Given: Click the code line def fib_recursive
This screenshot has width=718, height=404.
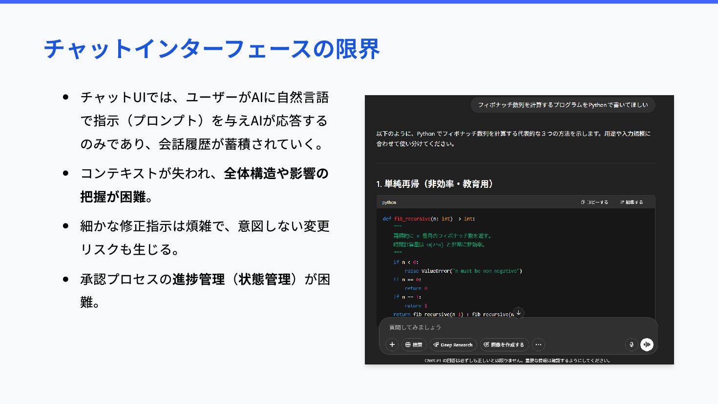Looking at the screenshot, I should pyautogui.click(x=429, y=219).
